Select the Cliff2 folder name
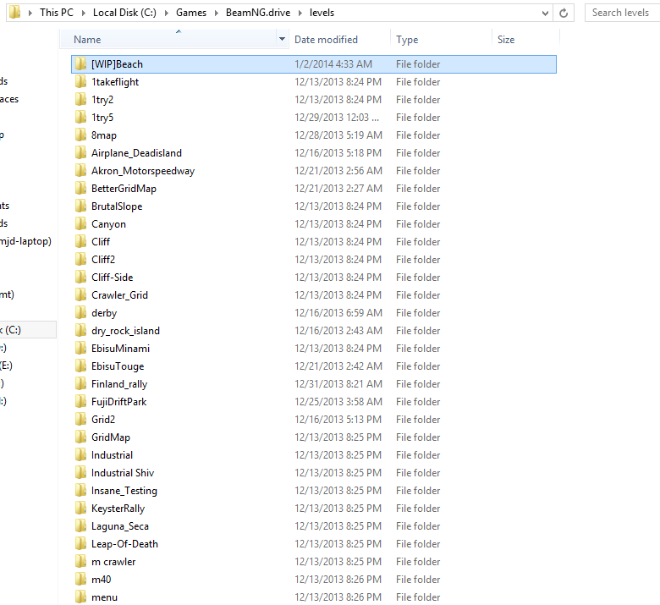660x605 pixels. [103, 259]
